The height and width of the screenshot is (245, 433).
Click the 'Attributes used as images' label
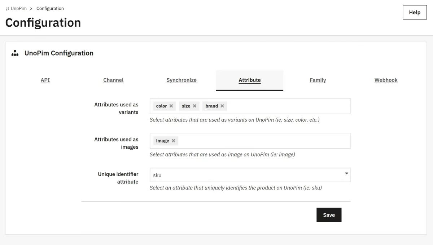[x=116, y=143]
